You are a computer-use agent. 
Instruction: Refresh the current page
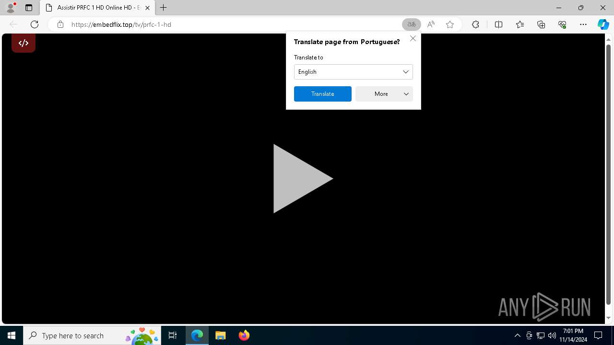tap(35, 24)
